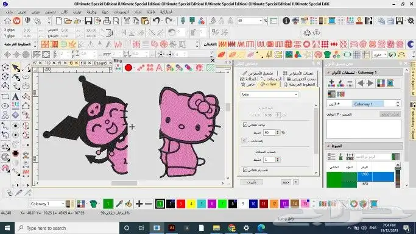Open the f7 design tab

tap(37, 63)
